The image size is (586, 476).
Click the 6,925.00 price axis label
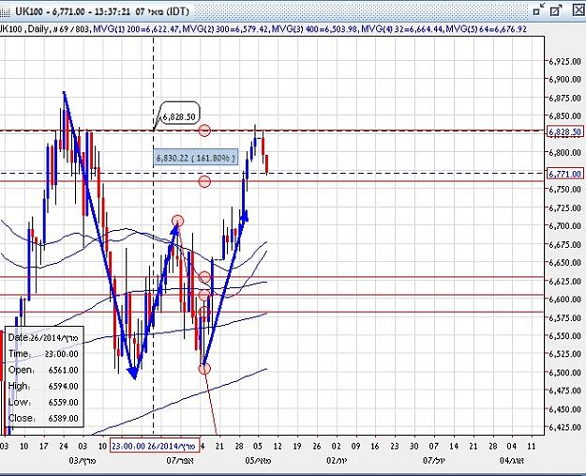[565, 61]
